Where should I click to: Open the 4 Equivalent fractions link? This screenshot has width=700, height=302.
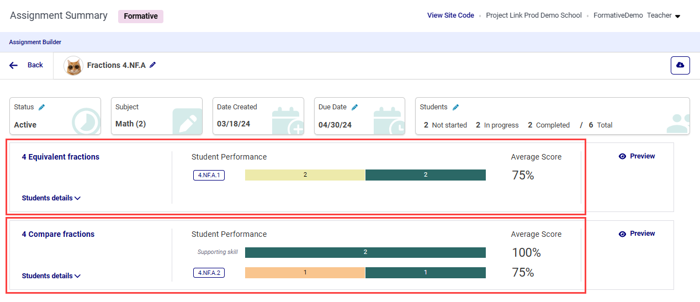(61, 157)
